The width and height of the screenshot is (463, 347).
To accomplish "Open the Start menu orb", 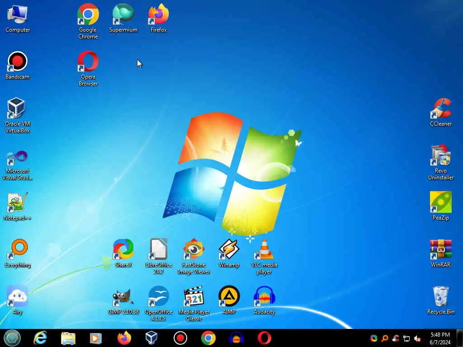I will click(12, 338).
